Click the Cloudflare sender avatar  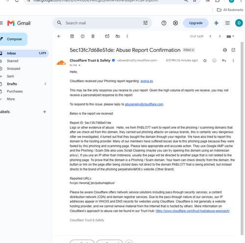(61, 63)
